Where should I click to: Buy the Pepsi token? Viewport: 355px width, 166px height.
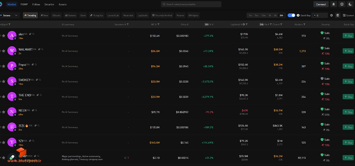[348, 66]
